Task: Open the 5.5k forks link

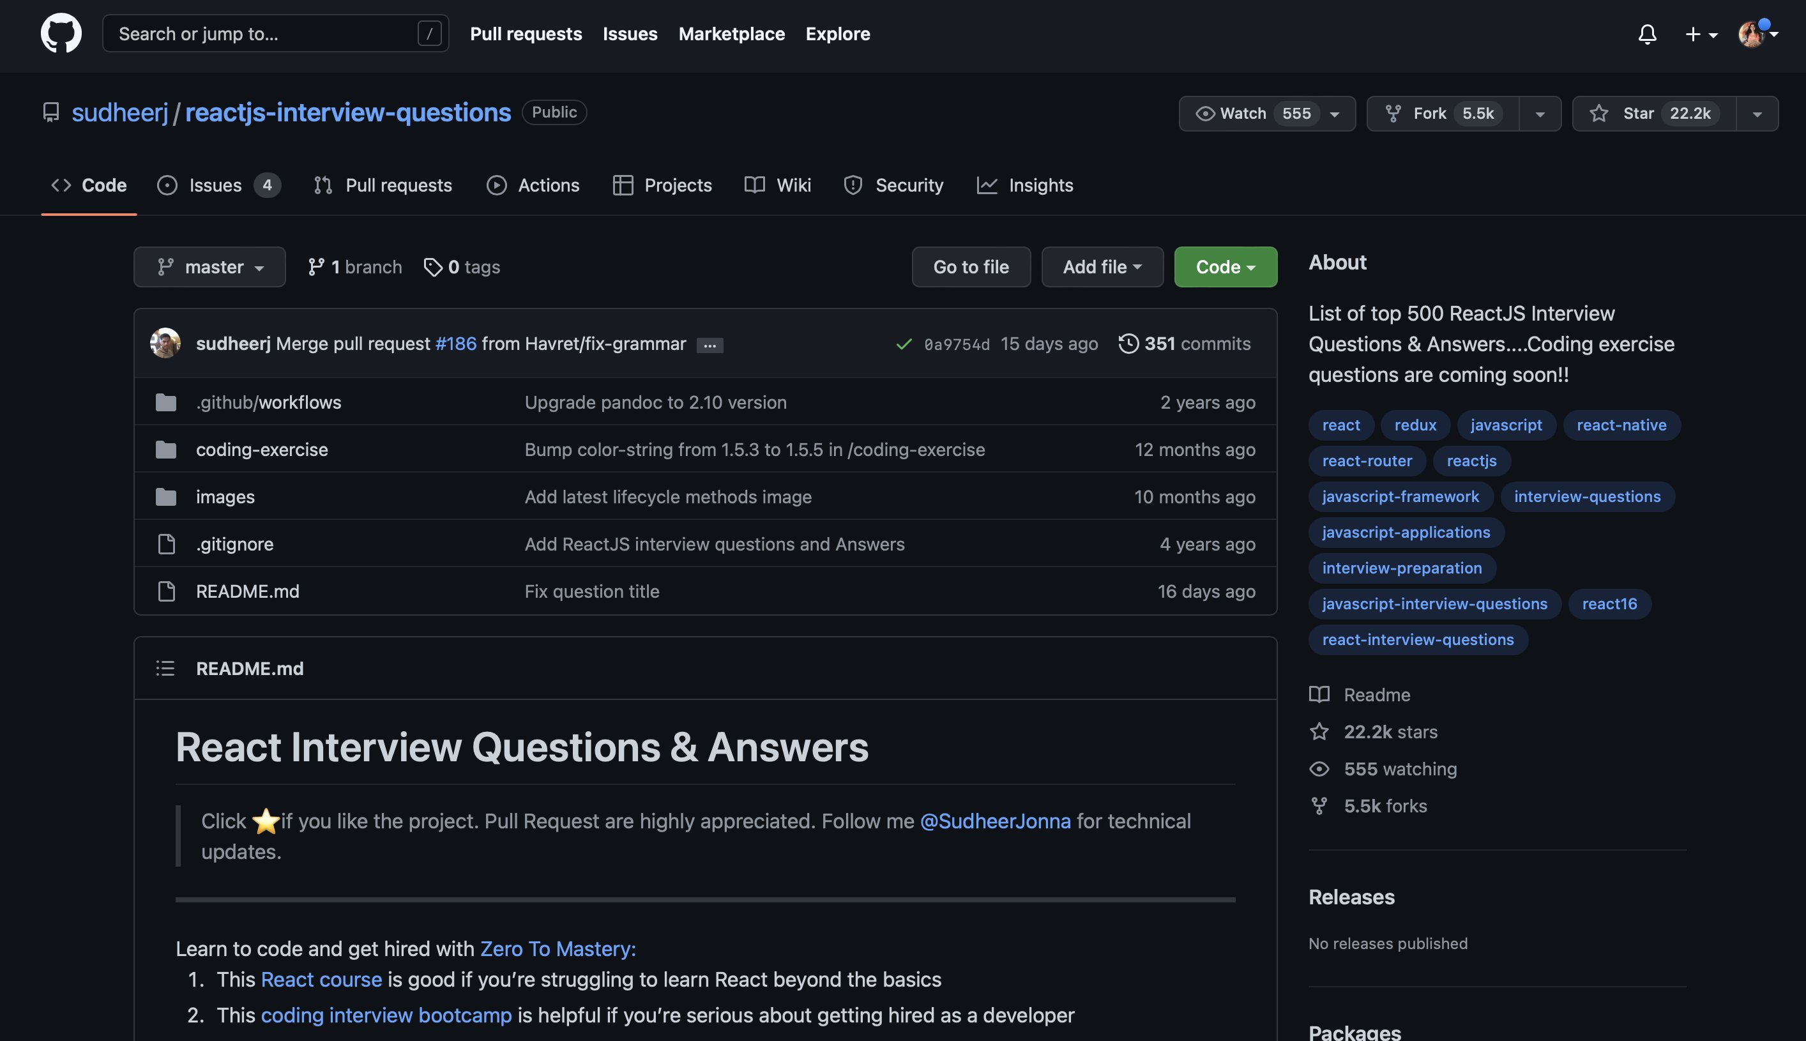Action: click(x=1368, y=806)
